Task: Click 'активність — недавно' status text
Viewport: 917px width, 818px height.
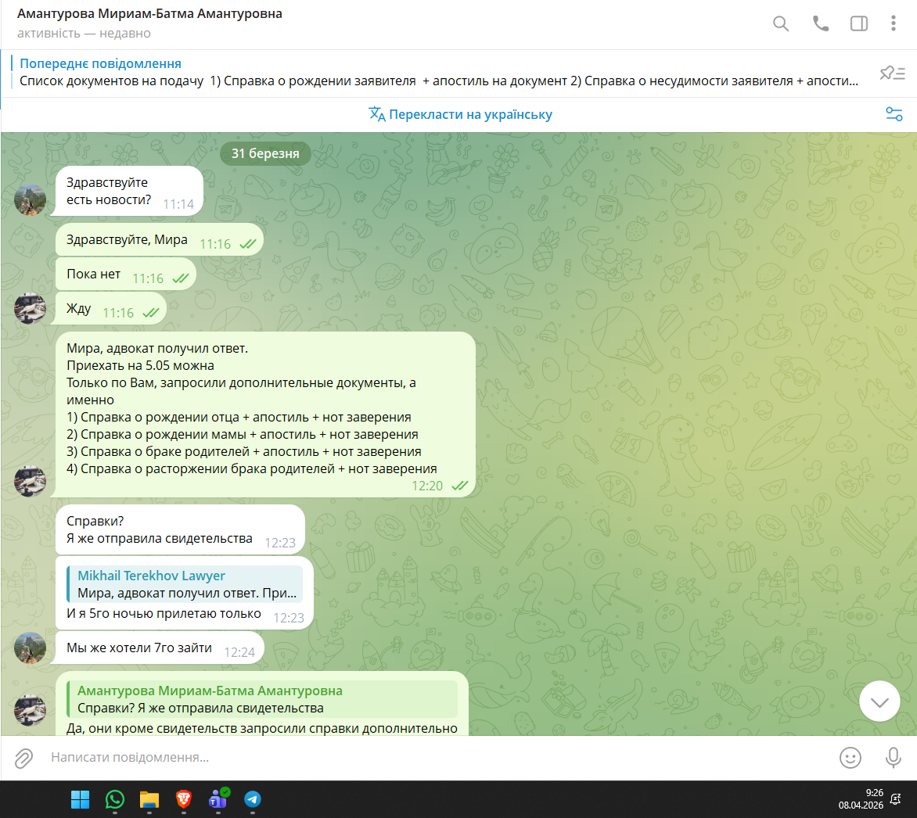Action: click(x=84, y=34)
